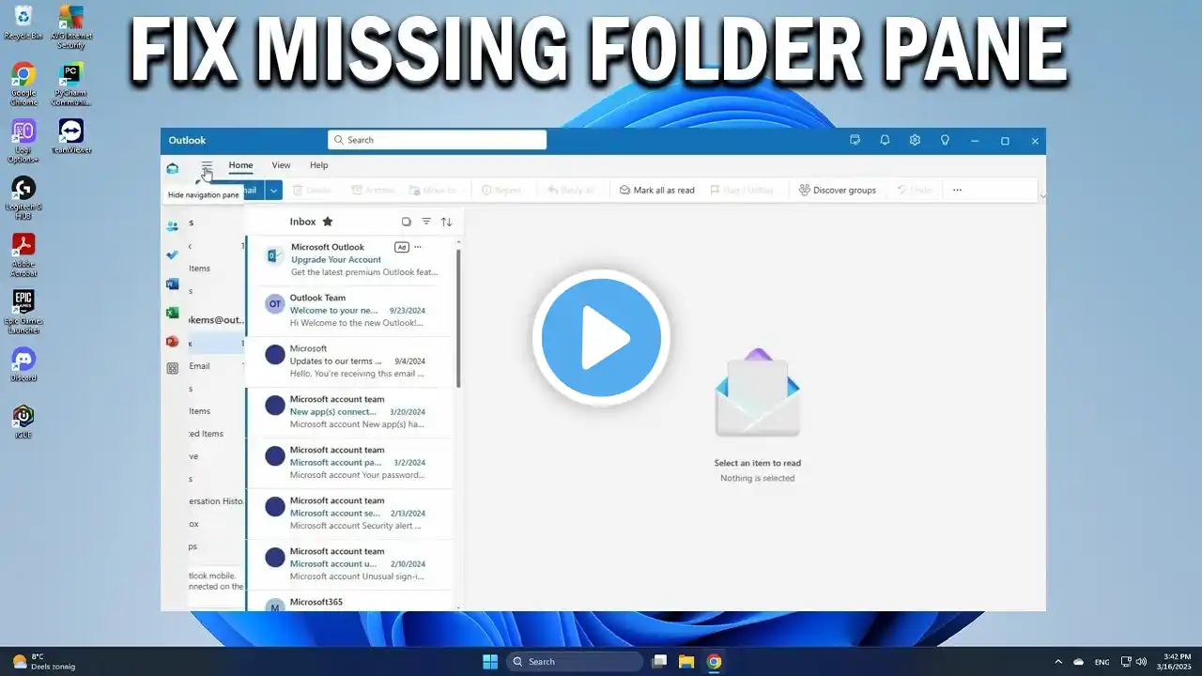Launch PowerPoint from the Outlook sidebar
The height and width of the screenshot is (676, 1202).
tap(172, 341)
